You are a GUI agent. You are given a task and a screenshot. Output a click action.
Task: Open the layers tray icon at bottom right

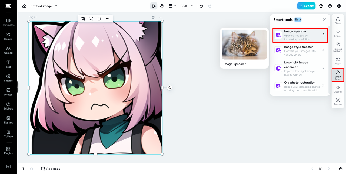click(341, 169)
